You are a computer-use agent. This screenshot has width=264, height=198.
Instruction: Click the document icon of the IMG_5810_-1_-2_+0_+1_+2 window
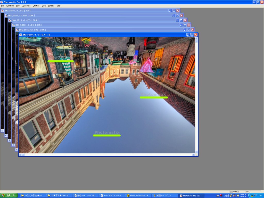point(21,35)
